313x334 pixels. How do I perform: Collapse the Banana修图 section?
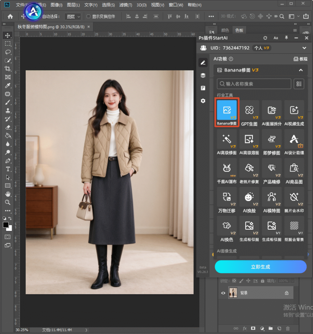click(301, 70)
